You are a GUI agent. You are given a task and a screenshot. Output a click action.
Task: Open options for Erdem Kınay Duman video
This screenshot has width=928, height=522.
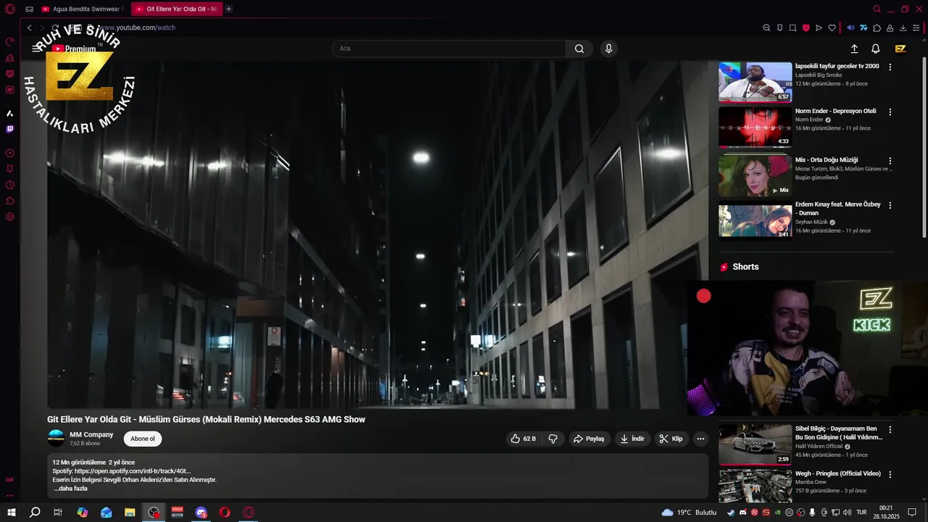[890, 205]
